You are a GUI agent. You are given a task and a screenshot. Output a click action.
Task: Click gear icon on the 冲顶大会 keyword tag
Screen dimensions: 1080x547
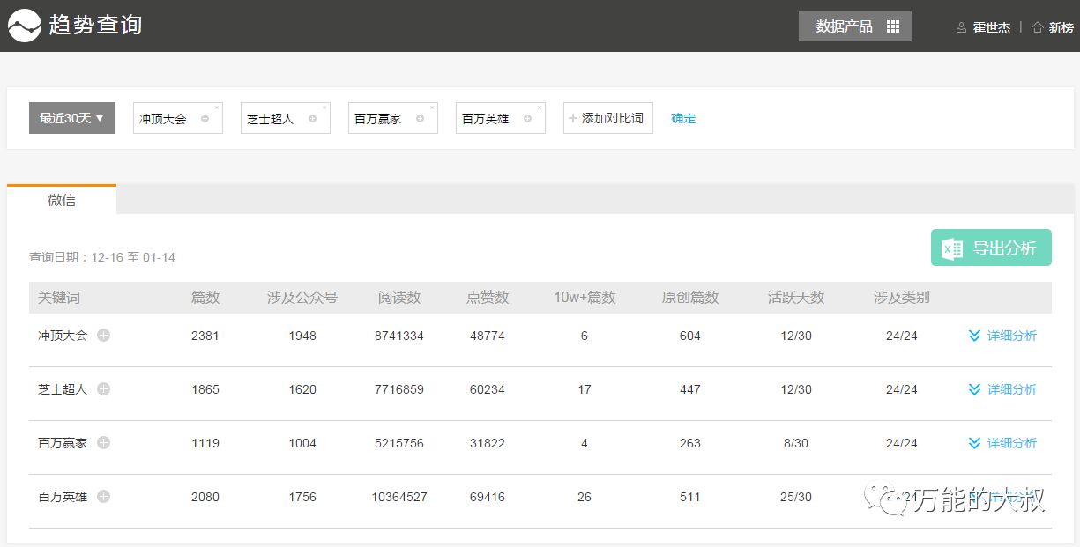(205, 119)
